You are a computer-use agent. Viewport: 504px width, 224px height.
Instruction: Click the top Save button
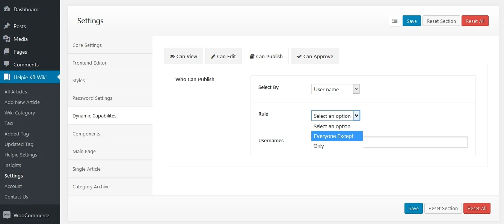(x=412, y=21)
